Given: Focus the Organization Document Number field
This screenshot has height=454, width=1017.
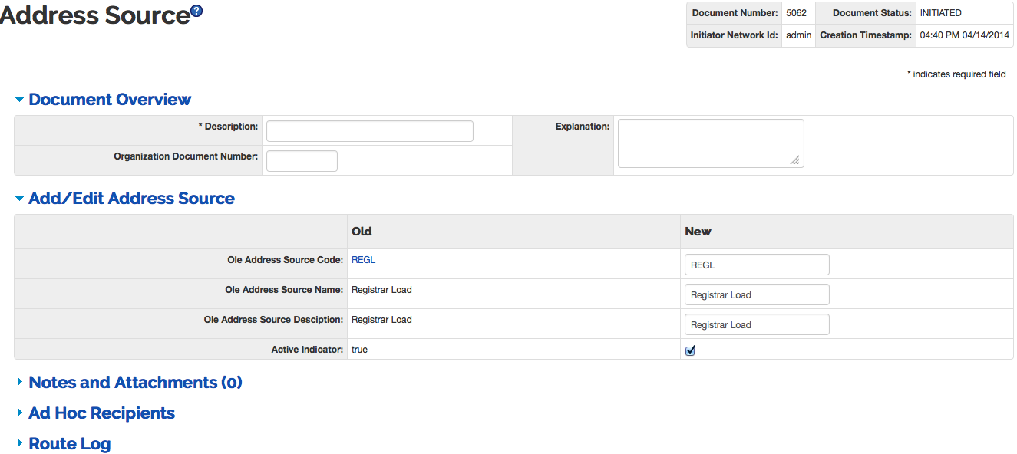Looking at the screenshot, I should [x=302, y=161].
